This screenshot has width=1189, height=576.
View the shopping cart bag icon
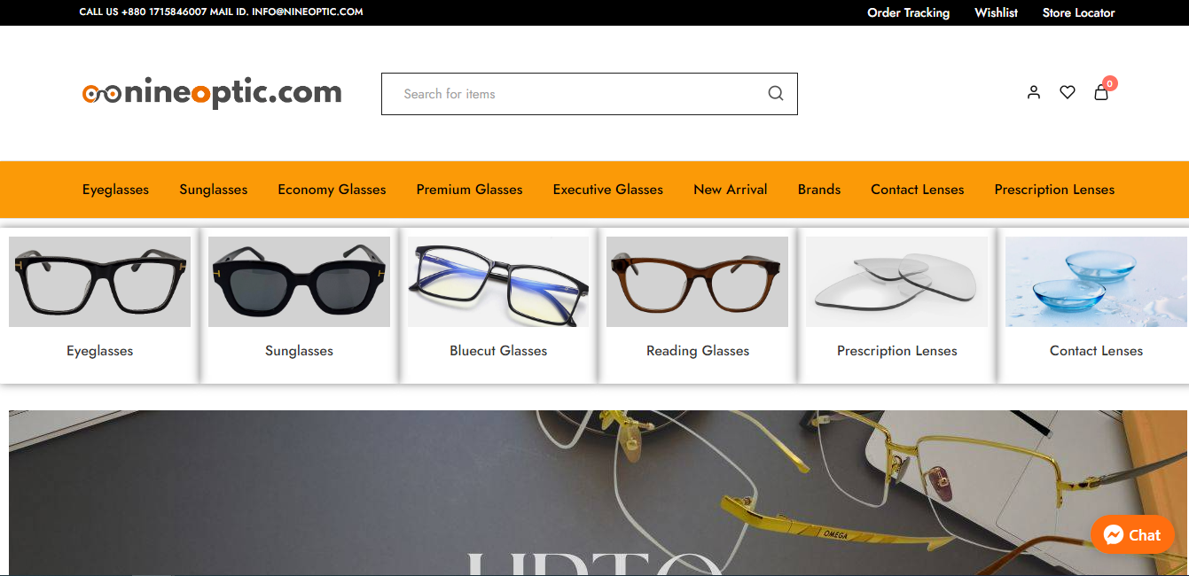[x=1100, y=92]
